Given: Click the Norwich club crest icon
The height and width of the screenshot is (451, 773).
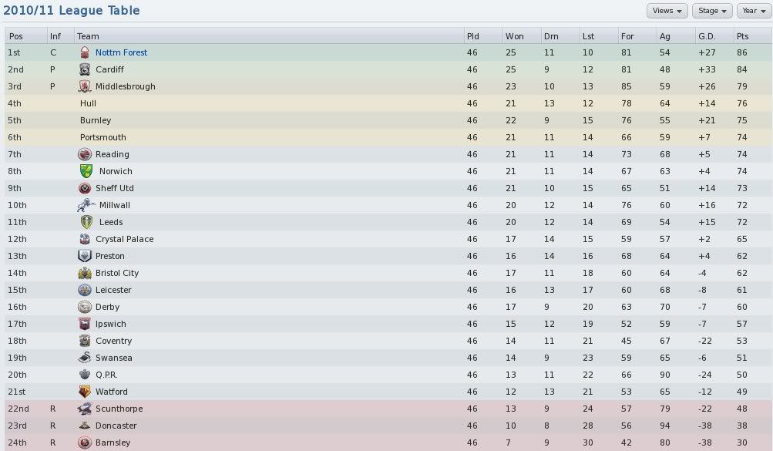Looking at the screenshot, I should (86, 171).
